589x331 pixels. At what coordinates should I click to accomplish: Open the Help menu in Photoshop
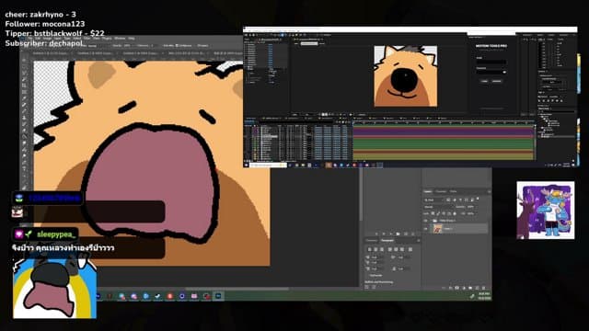pyautogui.click(x=131, y=39)
